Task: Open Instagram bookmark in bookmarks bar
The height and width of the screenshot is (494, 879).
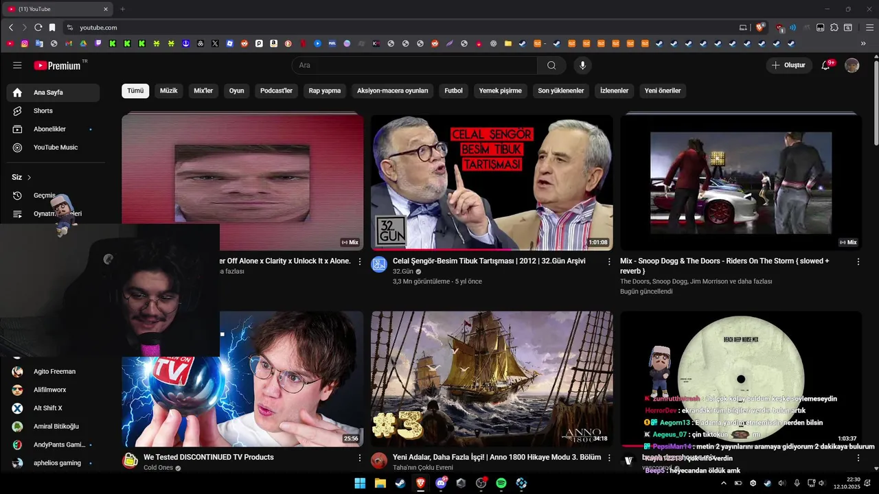Action: [x=25, y=43]
